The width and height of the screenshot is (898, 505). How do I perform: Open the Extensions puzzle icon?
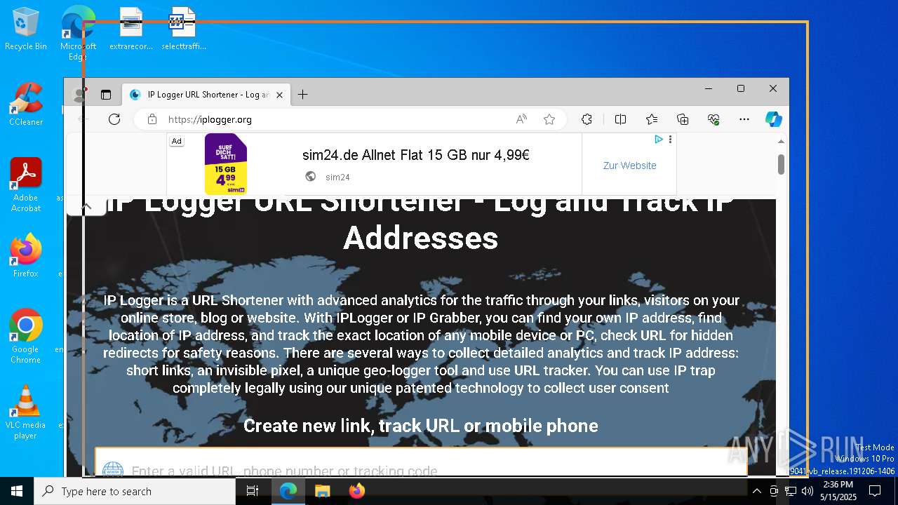click(x=587, y=119)
